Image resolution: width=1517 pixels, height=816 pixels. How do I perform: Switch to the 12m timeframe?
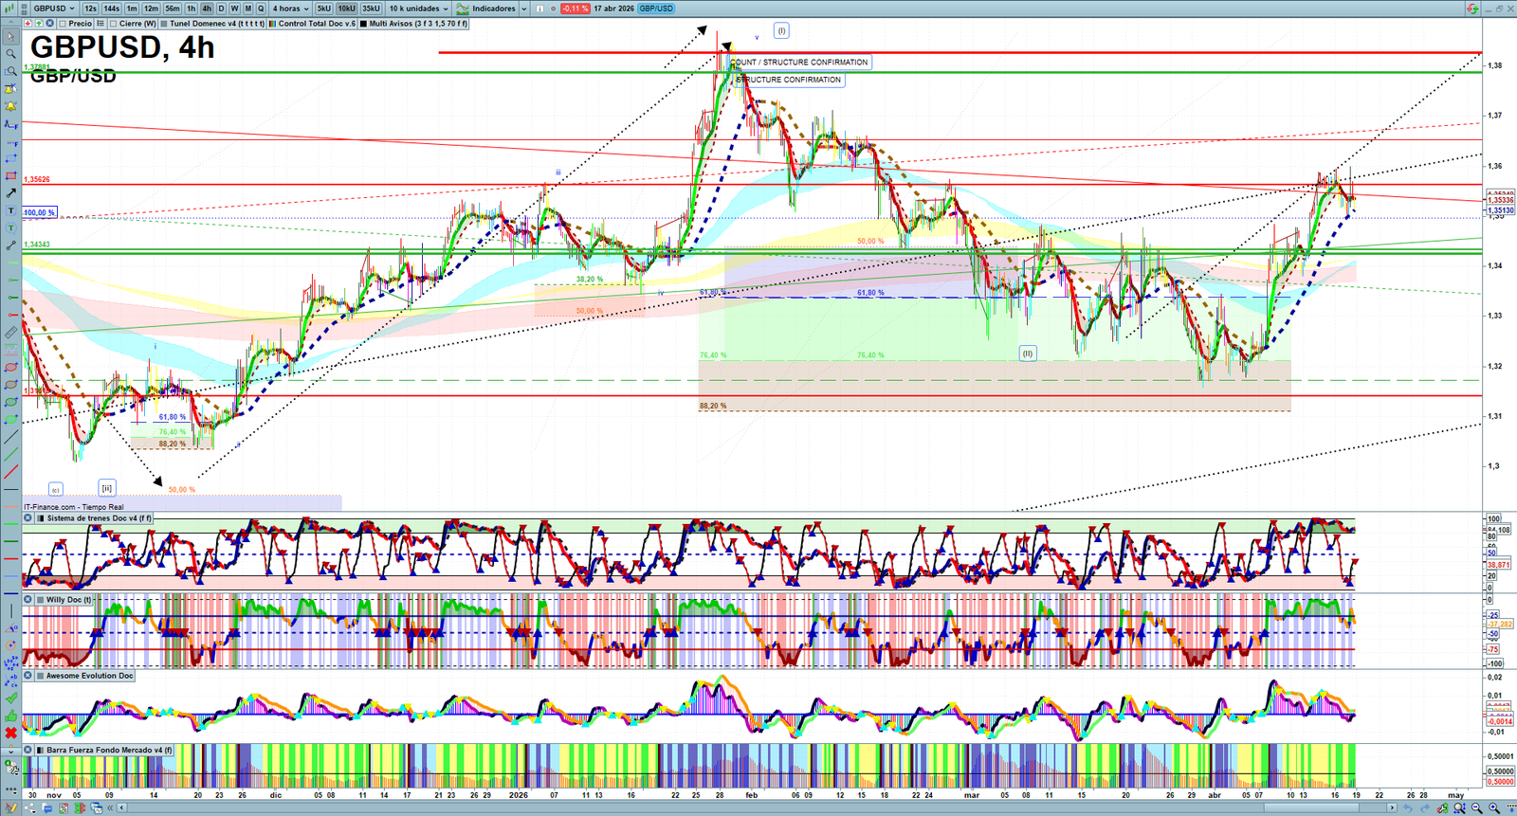pos(151,9)
